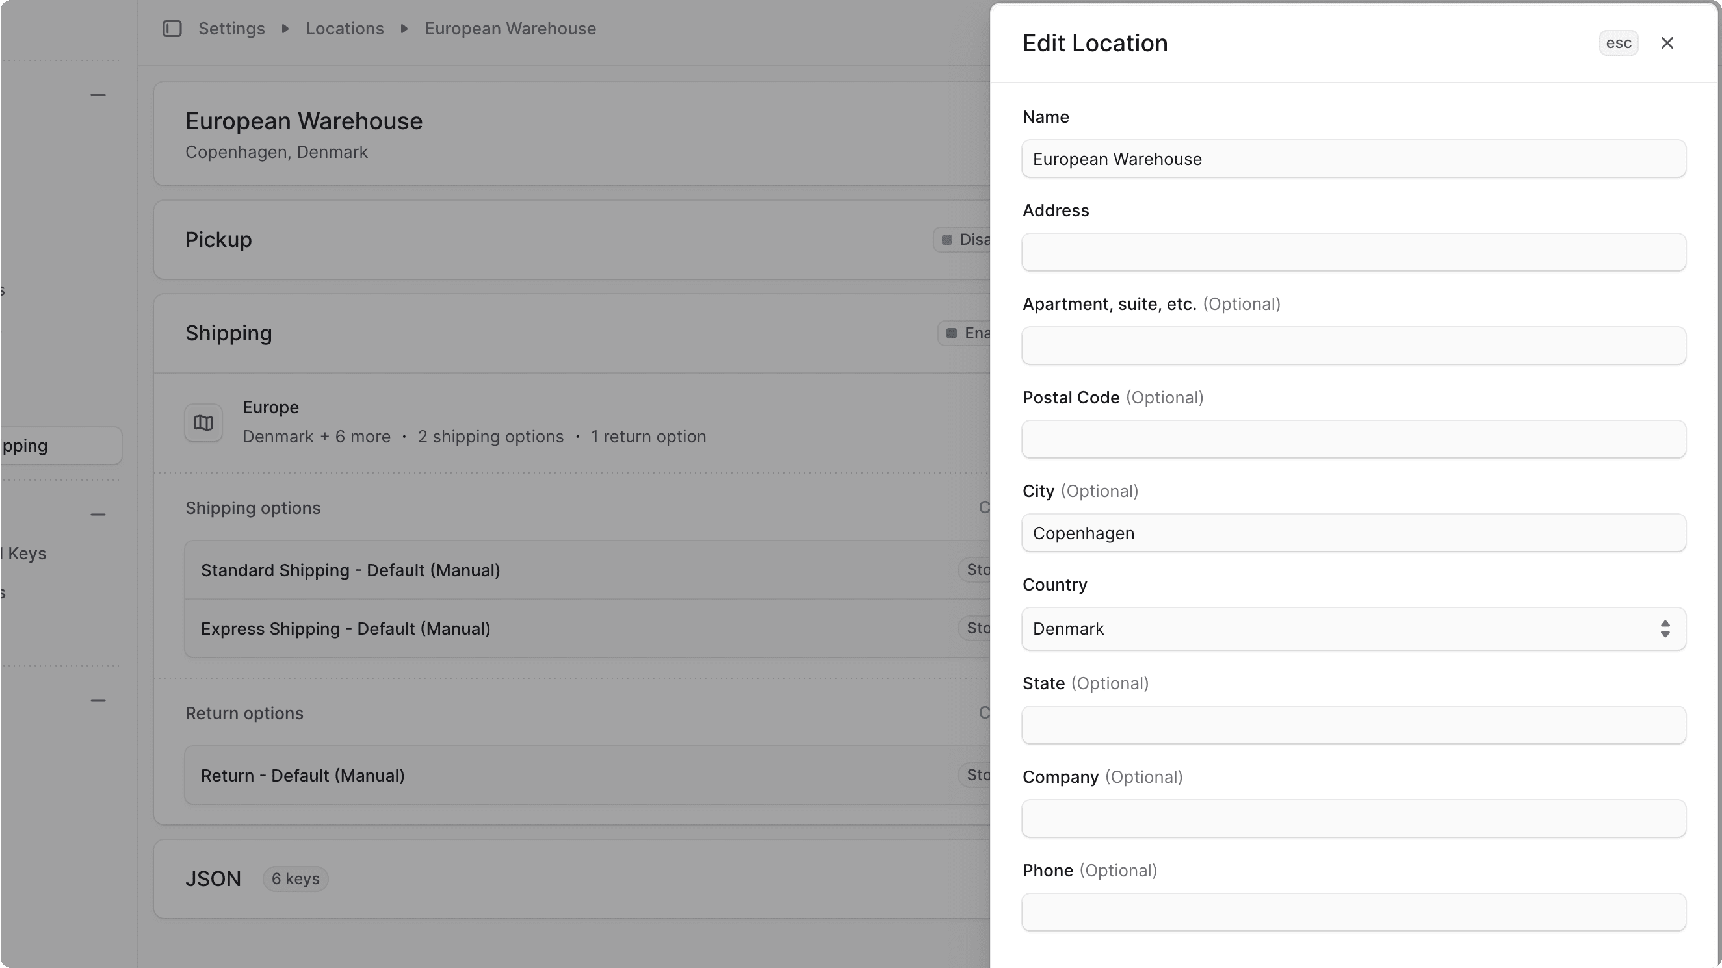The image size is (1722, 968).
Task: Collapse the middle sidebar section
Action: coord(98,514)
